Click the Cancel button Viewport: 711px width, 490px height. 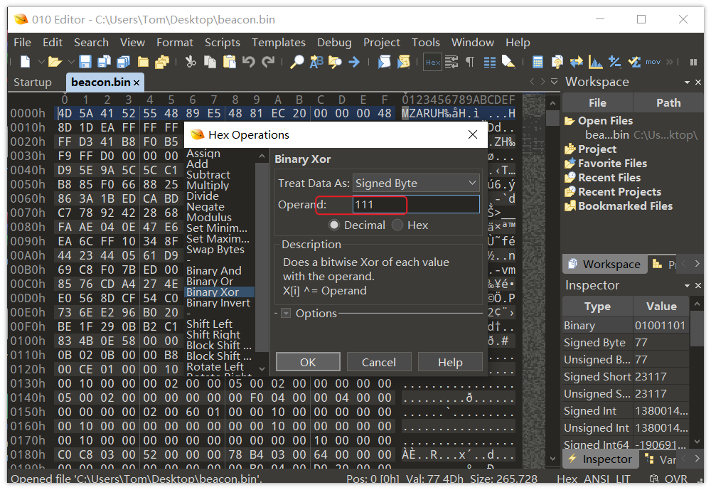[378, 362]
